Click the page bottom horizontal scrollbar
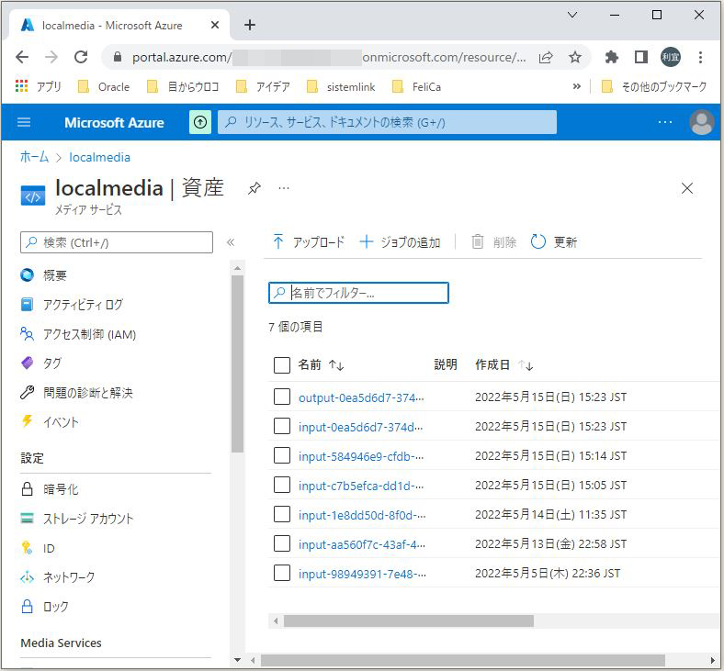The height and width of the screenshot is (671, 724). click(463, 660)
